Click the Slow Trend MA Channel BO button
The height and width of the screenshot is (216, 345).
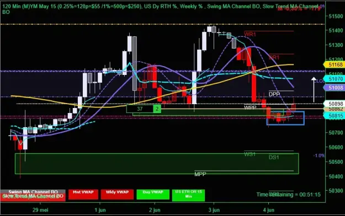click(x=33, y=197)
